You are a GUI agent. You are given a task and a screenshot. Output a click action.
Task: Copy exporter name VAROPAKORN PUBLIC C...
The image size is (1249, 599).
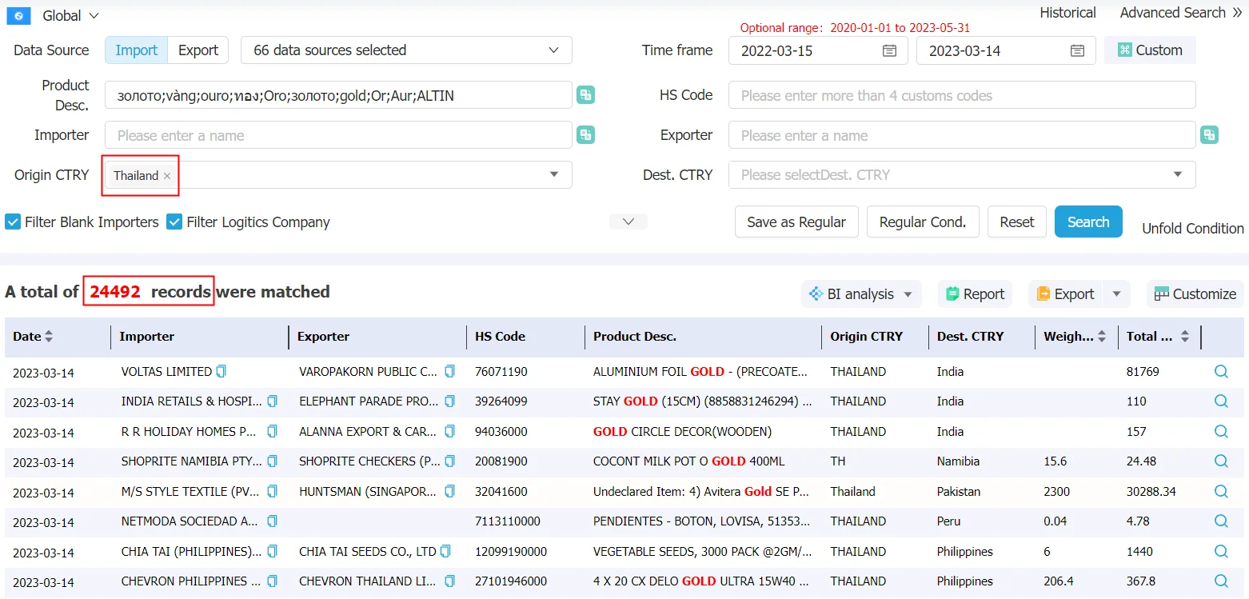pos(449,371)
